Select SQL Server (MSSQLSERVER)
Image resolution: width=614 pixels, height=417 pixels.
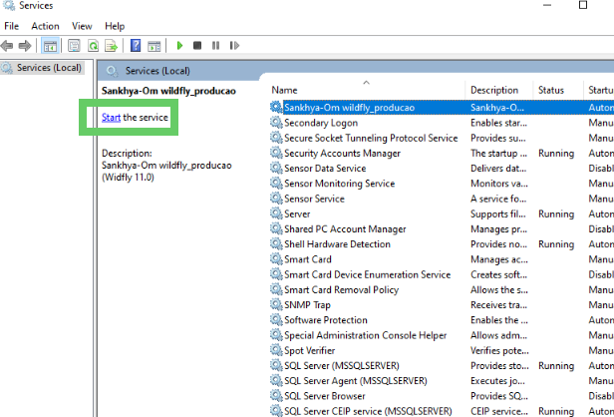[x=342, y=366]
